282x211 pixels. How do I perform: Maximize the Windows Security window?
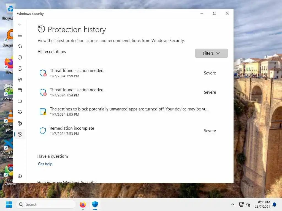[214, 13]
